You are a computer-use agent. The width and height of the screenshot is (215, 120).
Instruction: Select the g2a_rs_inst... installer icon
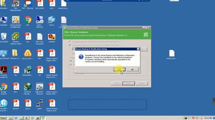click(28, 55)
